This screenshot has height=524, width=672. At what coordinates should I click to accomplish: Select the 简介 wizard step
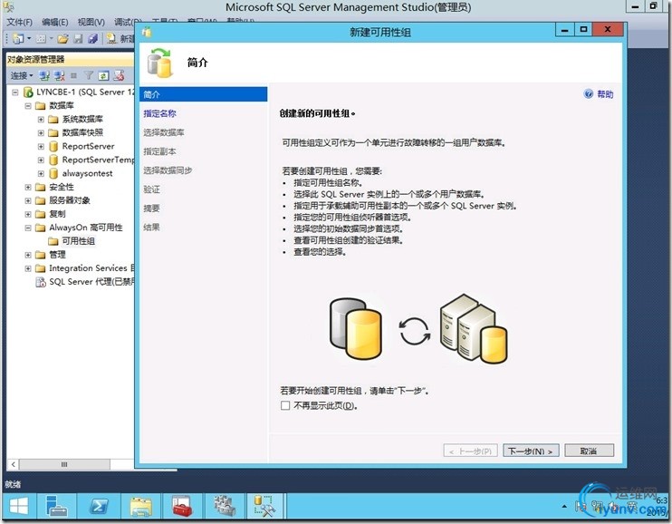[203, 94]
